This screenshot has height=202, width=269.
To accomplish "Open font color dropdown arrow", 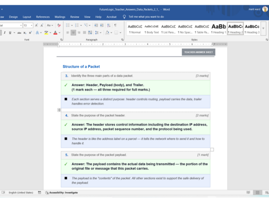I will tap(60, 33).
